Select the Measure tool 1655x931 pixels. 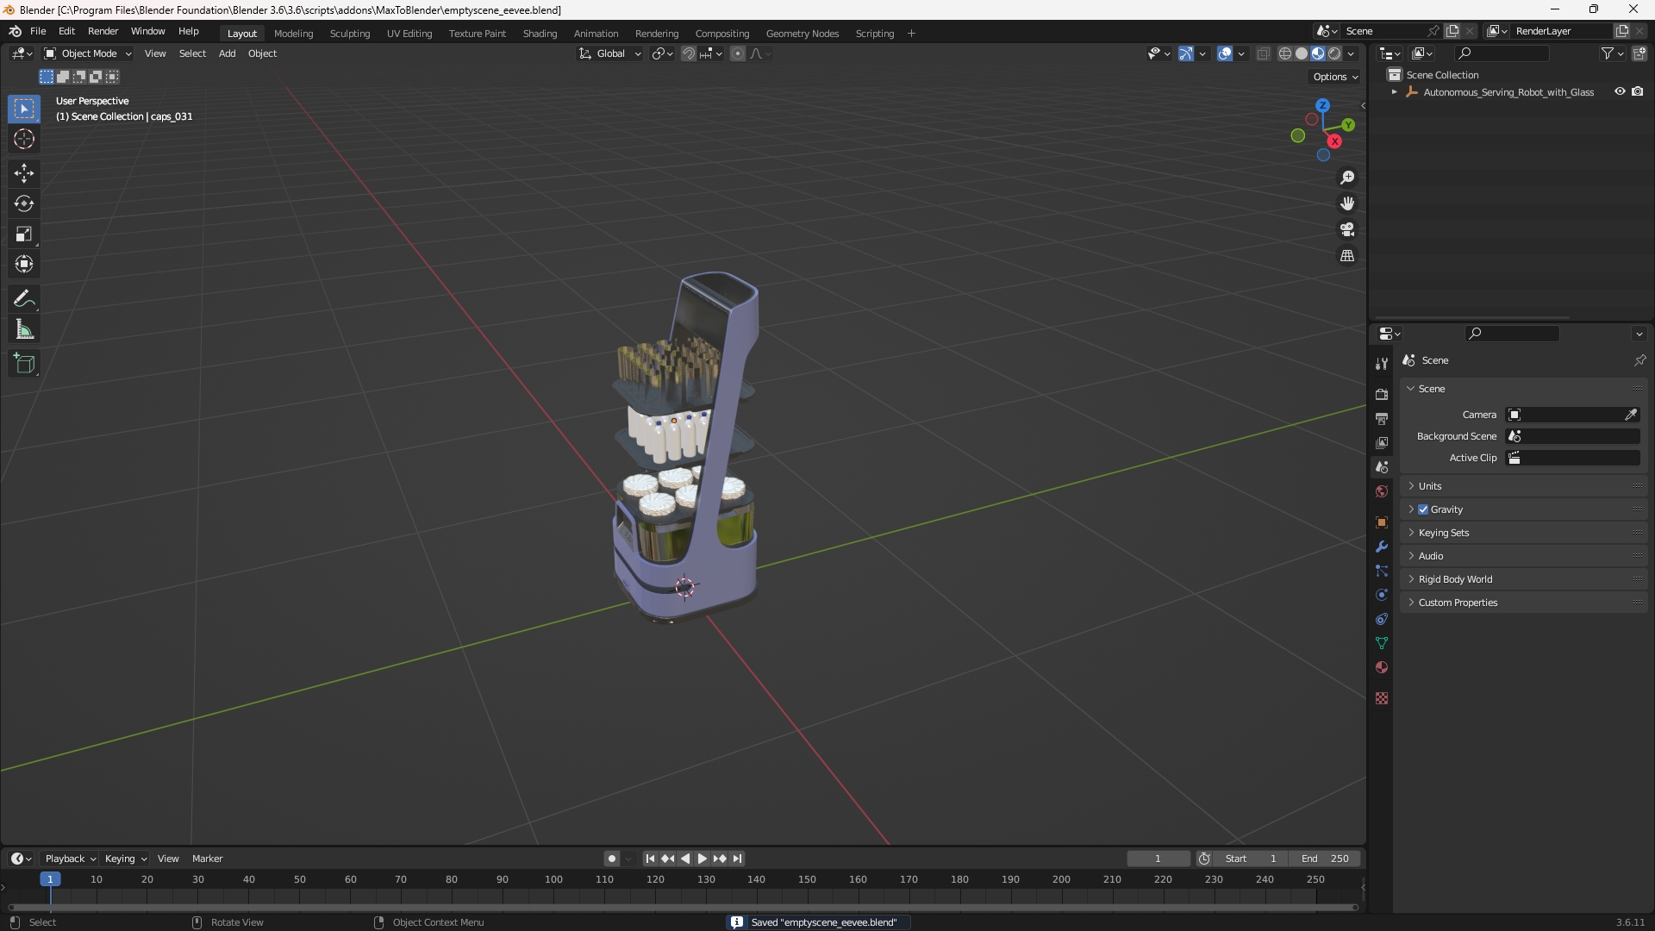(x=24, y=329)
